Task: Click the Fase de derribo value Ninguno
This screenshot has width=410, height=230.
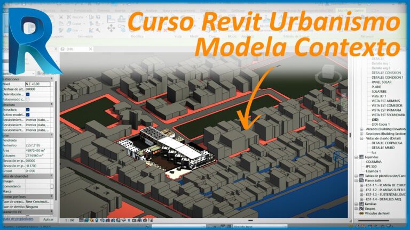Action: click(x=39, y=207)
